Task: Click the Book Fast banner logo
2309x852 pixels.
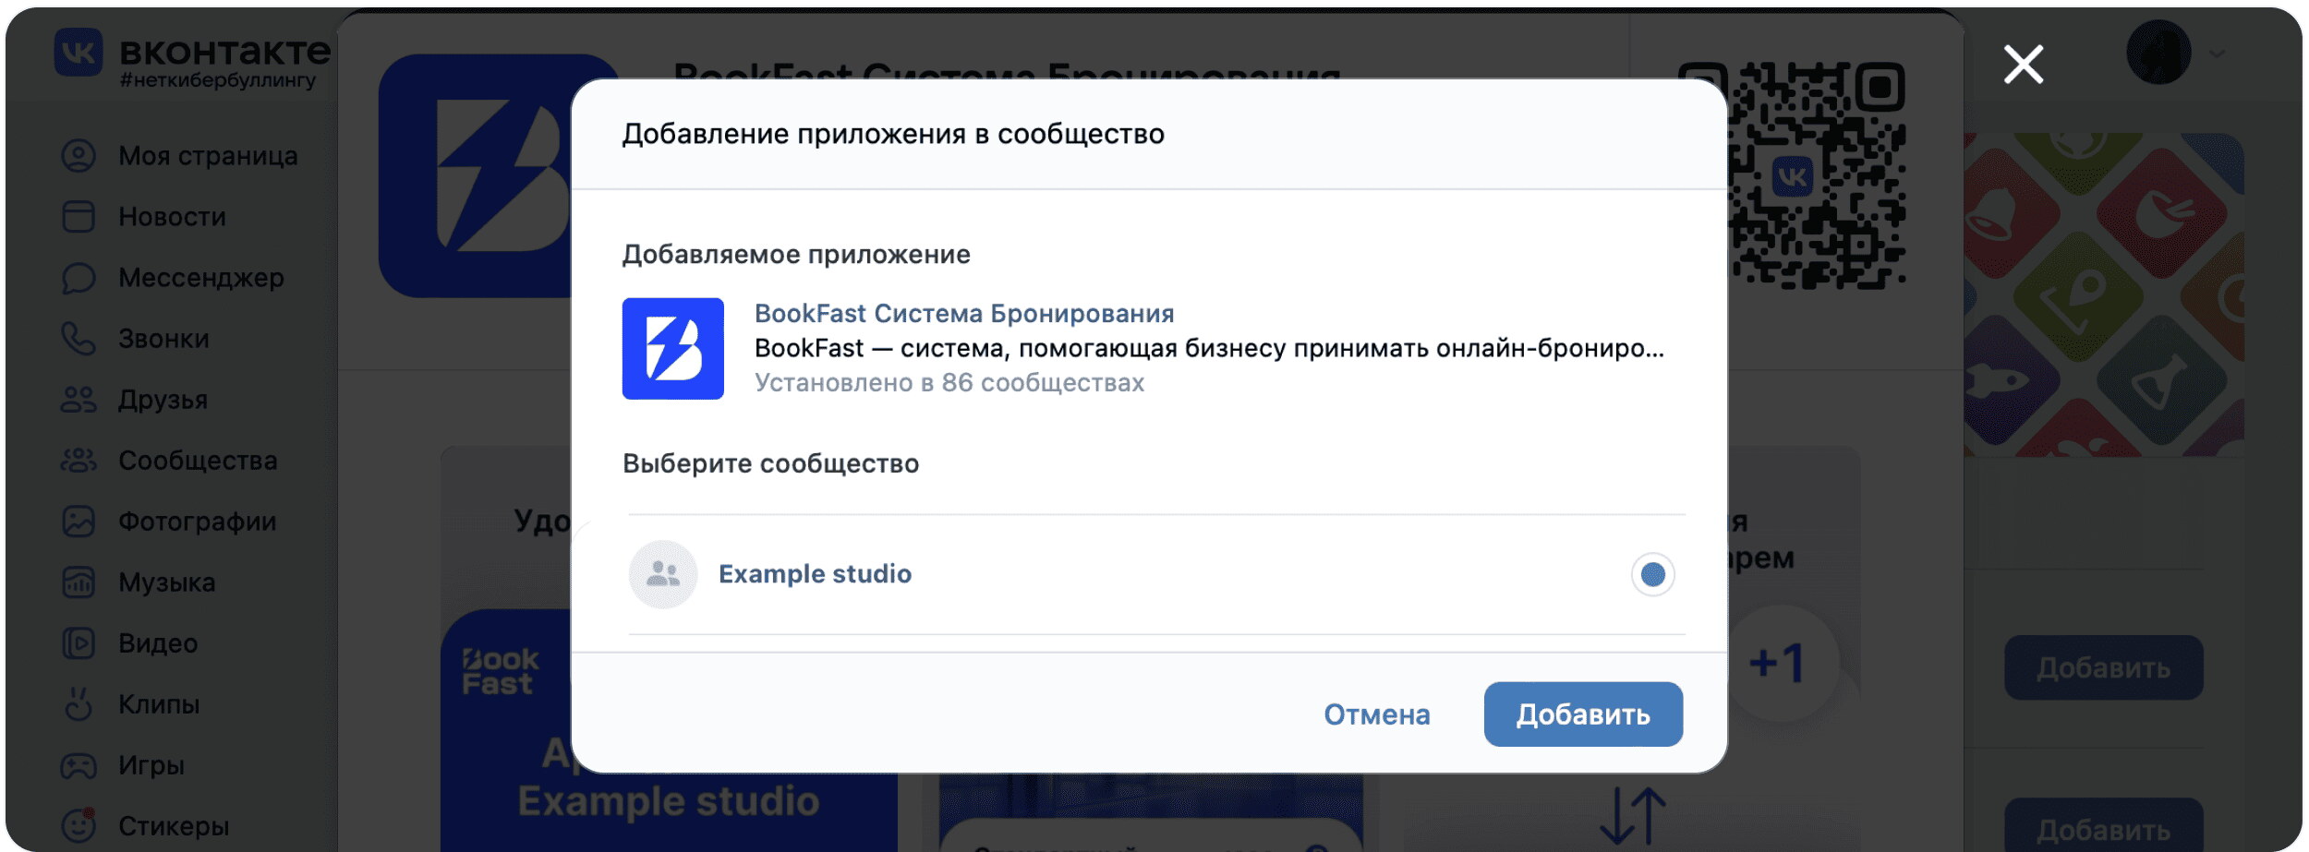Action: point(500,672)
